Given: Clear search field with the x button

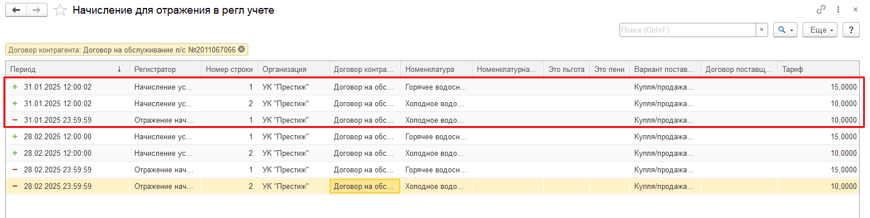Looking at the screenshot, I should click(761, 30).
